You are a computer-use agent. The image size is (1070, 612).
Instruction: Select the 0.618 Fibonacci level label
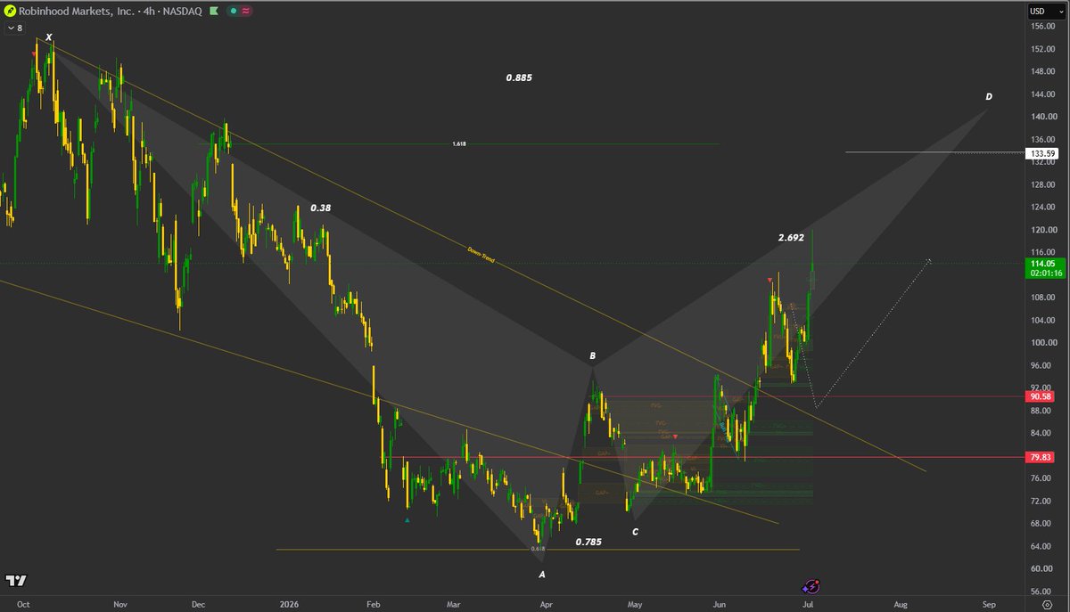[x=538, y=549]
